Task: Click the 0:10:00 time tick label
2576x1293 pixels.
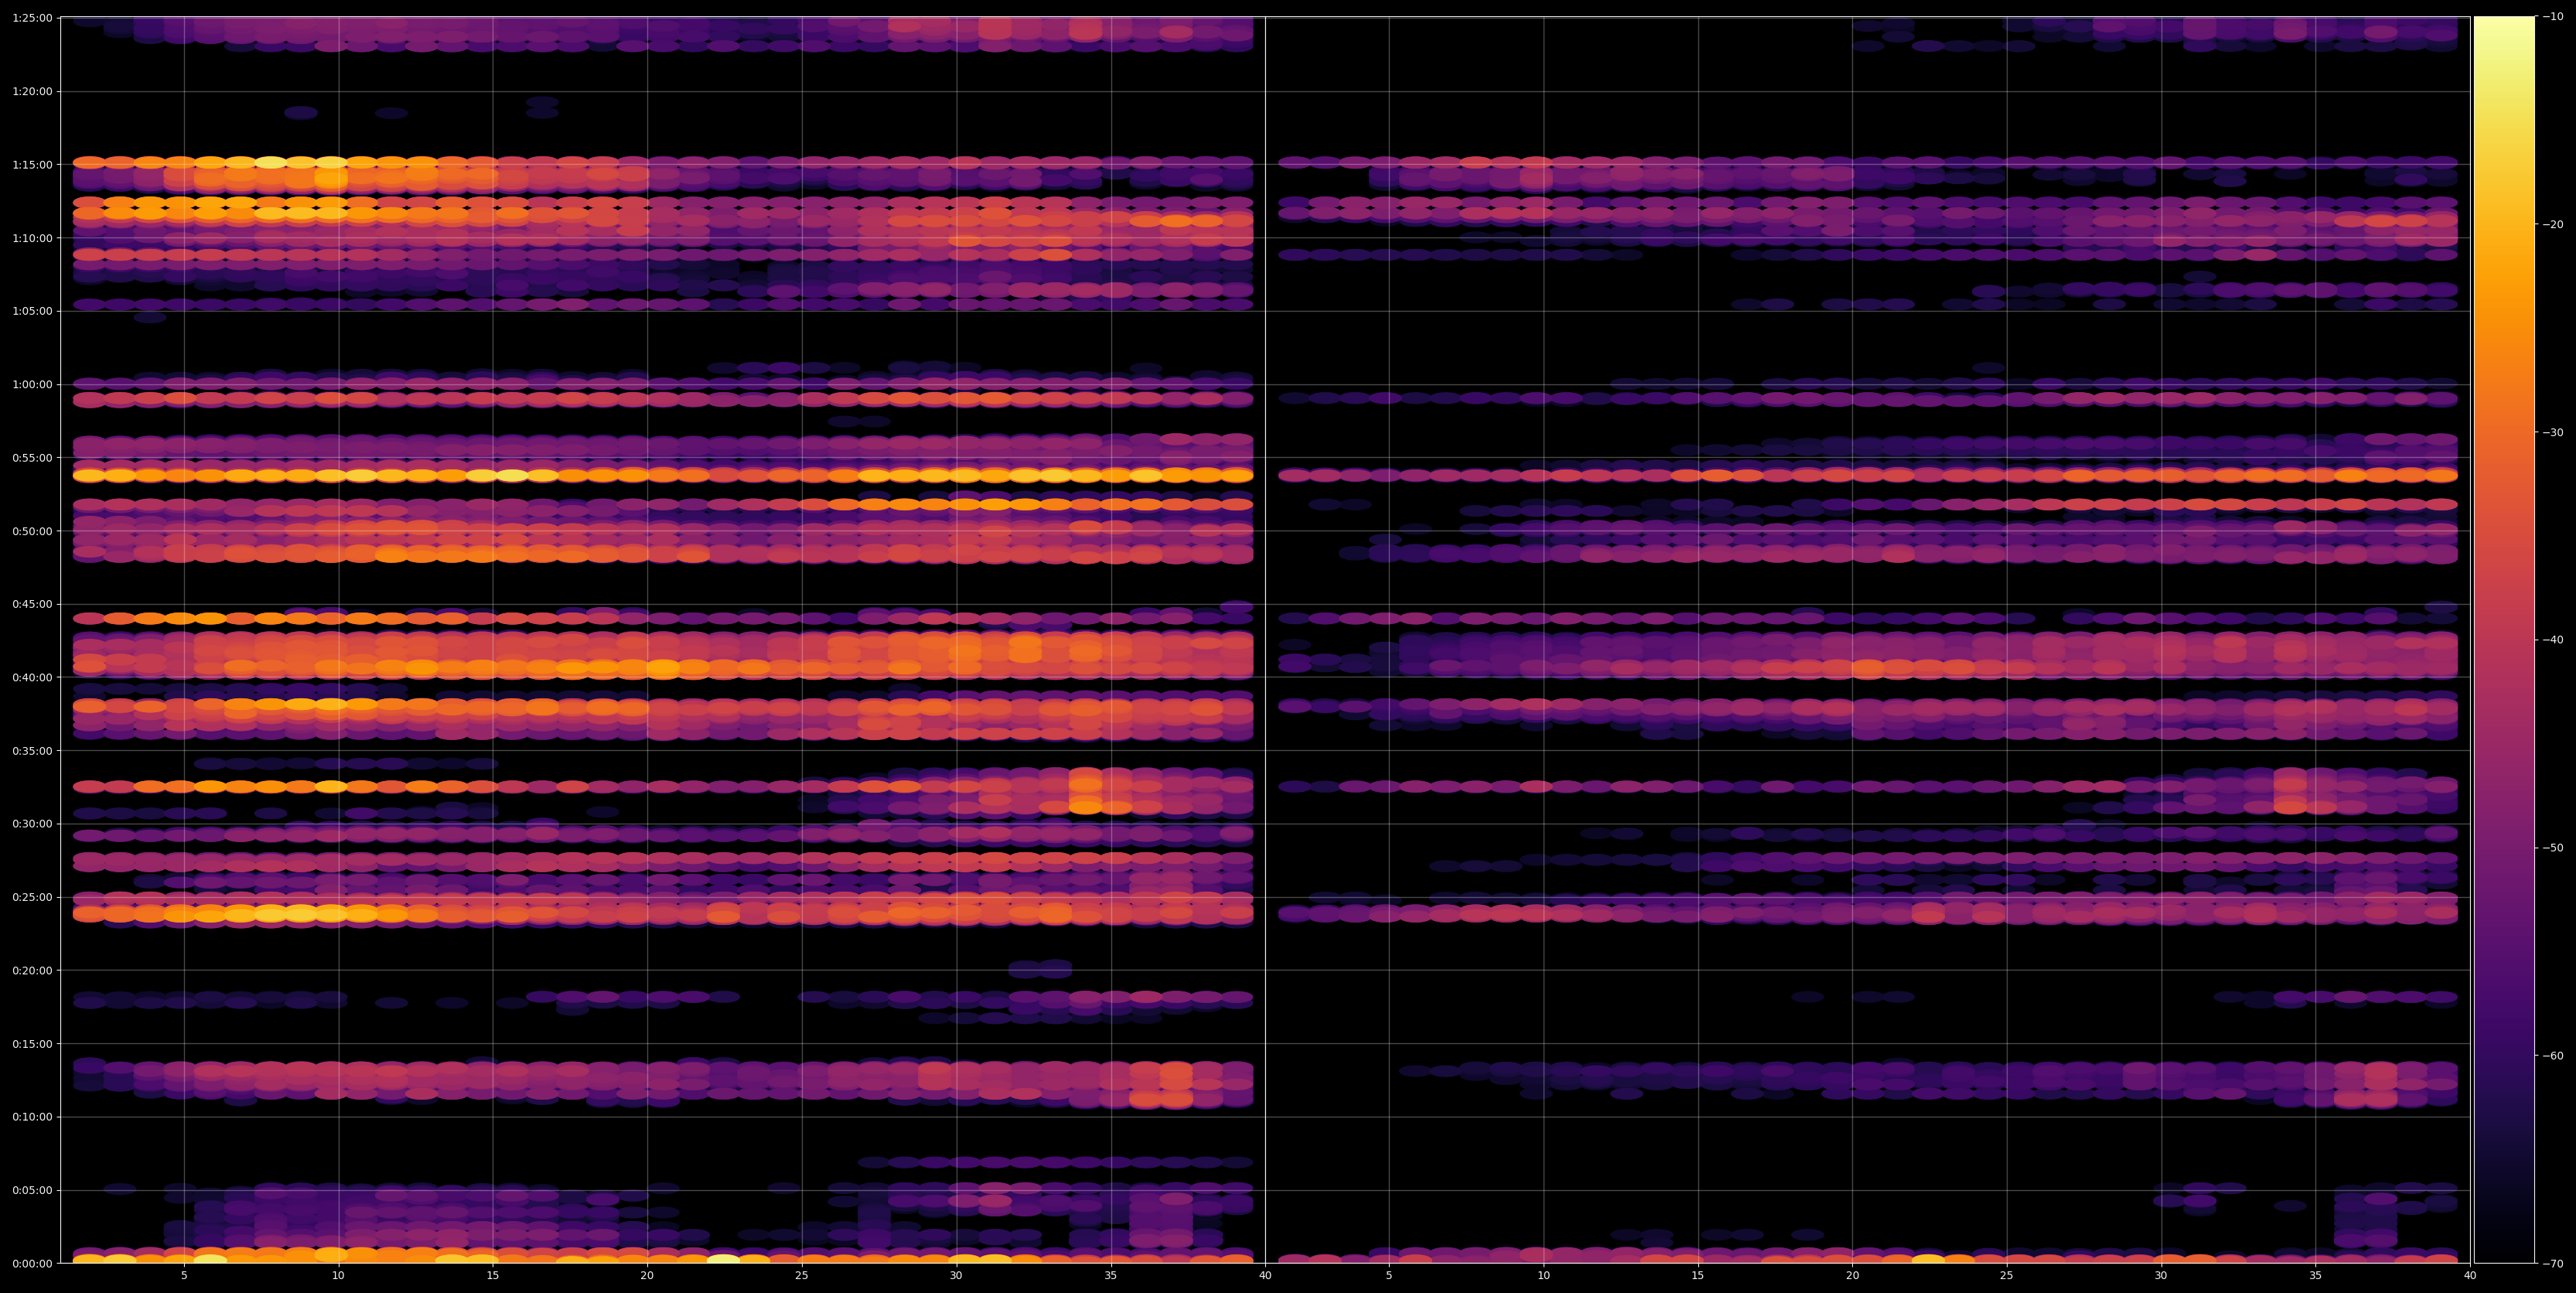Action: [32, 1117]
